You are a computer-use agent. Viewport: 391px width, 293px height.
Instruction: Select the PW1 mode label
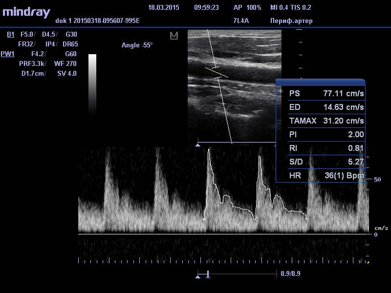point(8,54)
